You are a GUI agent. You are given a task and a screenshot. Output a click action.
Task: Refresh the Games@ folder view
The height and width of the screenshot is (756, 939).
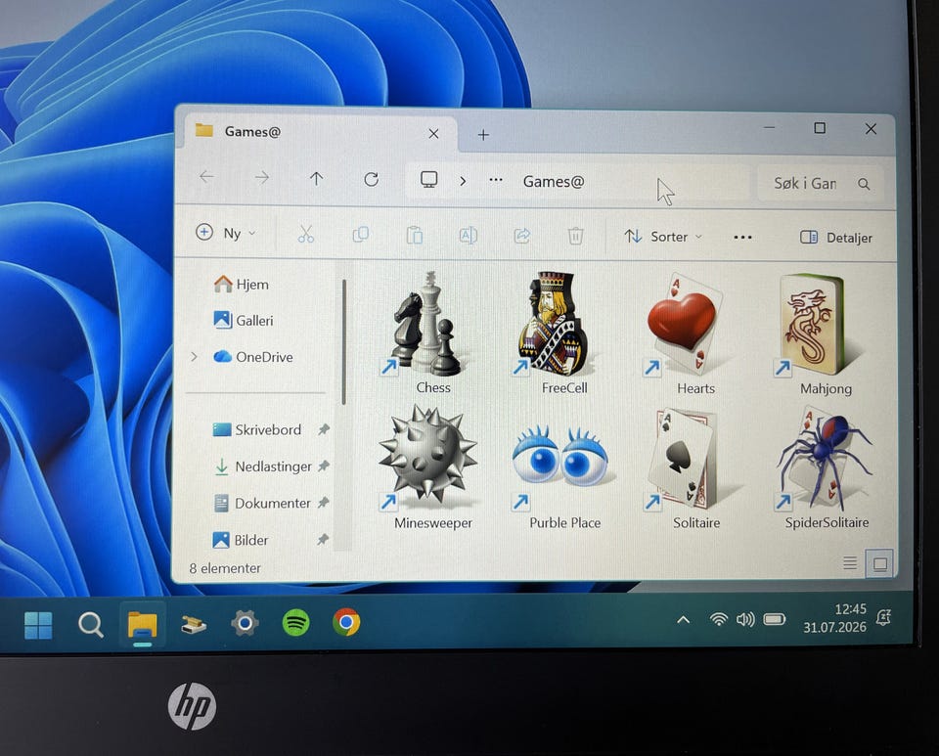pyautogui.click(x=372, y=179)
